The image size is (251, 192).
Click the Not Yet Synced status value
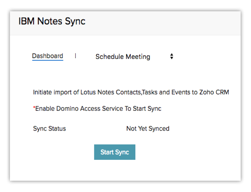click(x=148, y=128)
